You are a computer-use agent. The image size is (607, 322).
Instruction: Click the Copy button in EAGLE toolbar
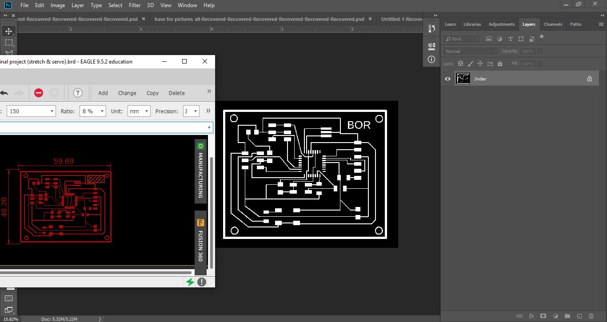(152, 93)
